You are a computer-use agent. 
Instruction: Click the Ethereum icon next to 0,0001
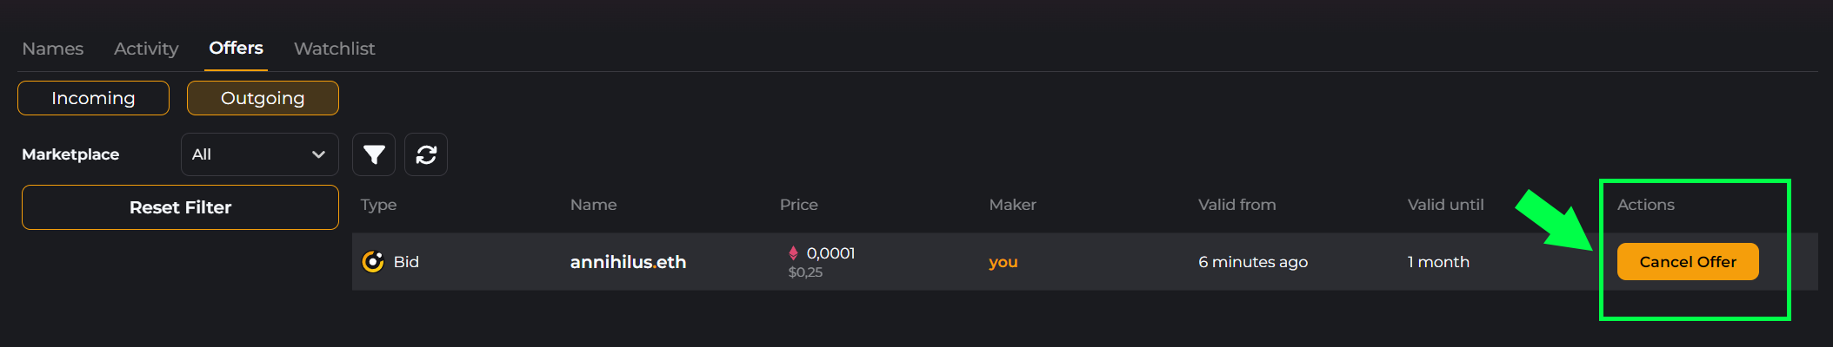tap(793, 252)
